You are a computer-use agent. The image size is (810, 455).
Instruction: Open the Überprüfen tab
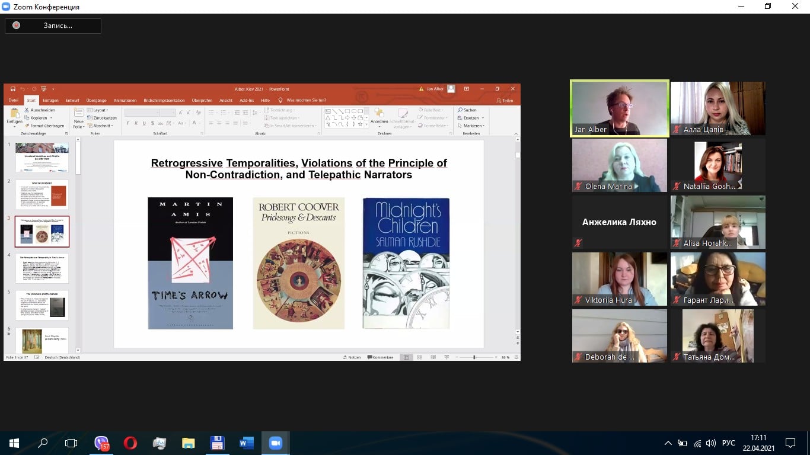(202, 100)
